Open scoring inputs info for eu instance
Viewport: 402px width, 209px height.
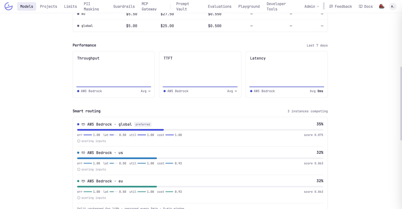point(91,198)
